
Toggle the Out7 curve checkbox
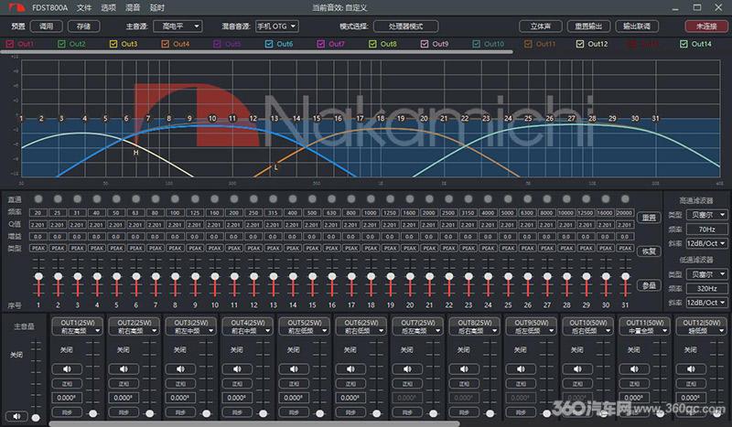321,44
